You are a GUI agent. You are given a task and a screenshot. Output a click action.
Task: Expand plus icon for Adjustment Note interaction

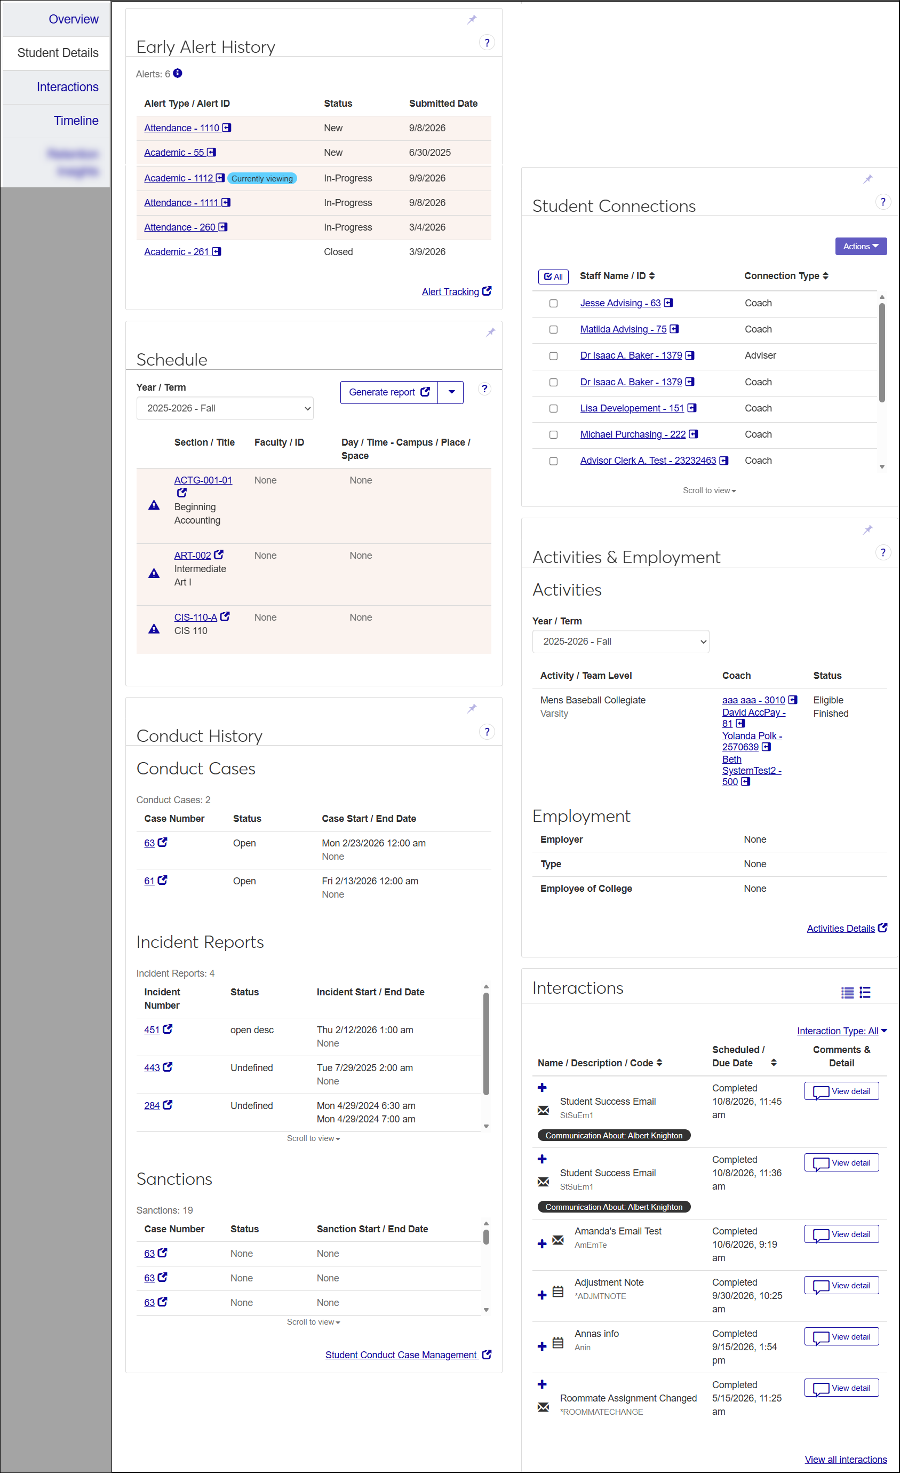(x=542, y=1295)
